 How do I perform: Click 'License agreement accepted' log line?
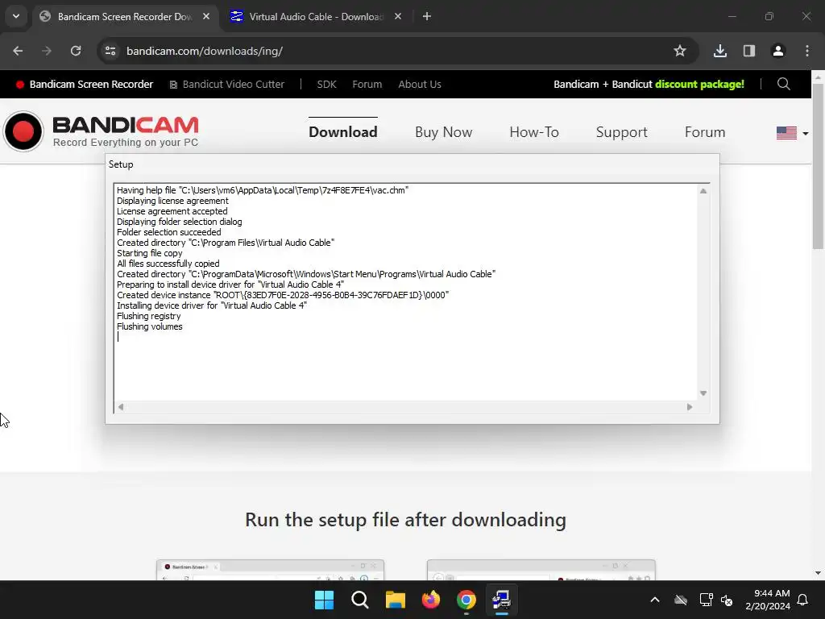pos(172,211)
